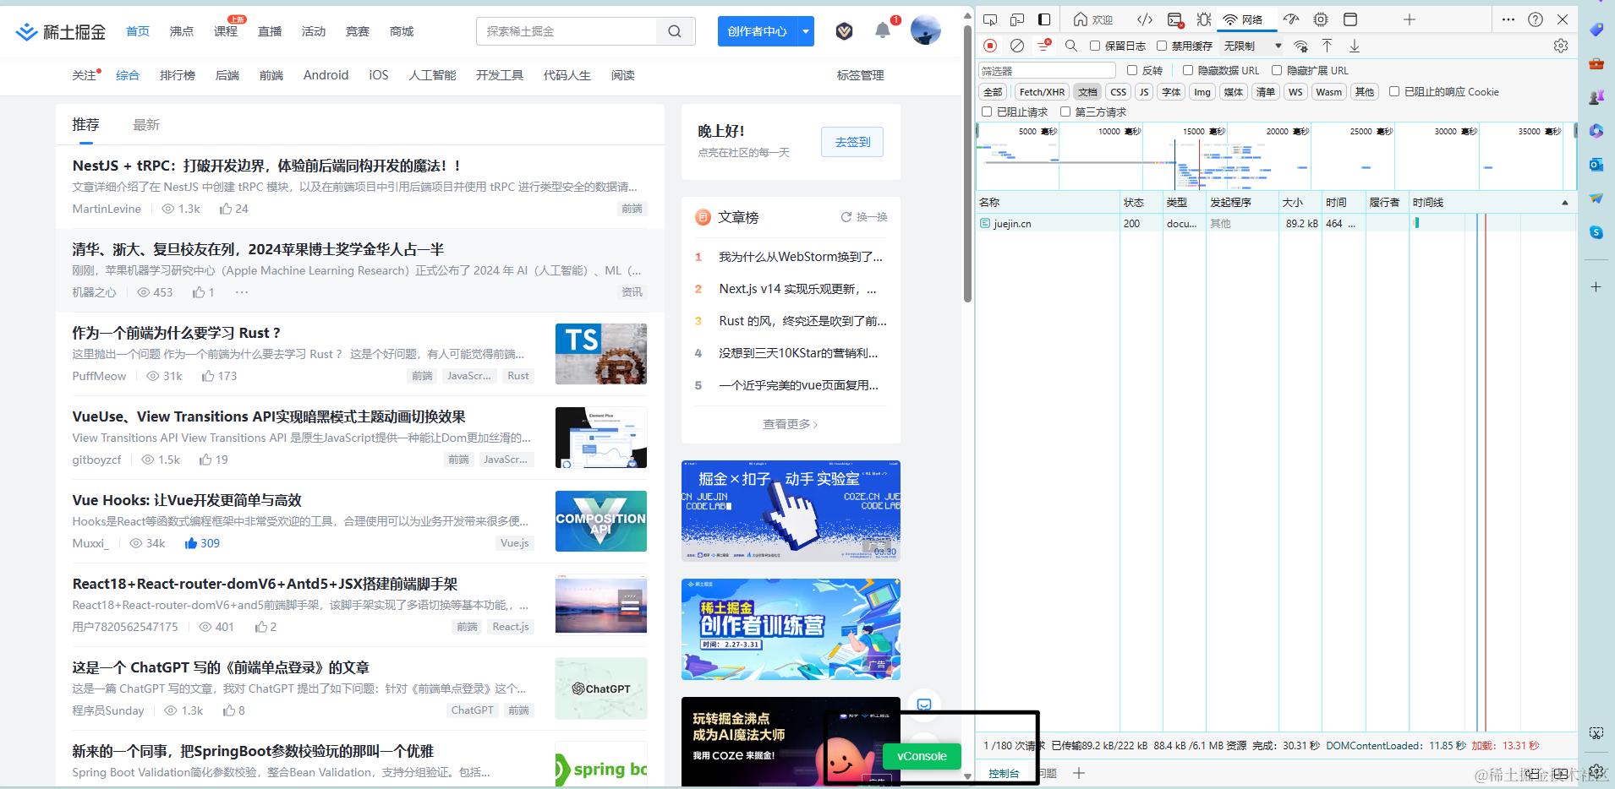Open the user avatar menu
This screenshot has height=789, width=1615.
click(926, 30)
